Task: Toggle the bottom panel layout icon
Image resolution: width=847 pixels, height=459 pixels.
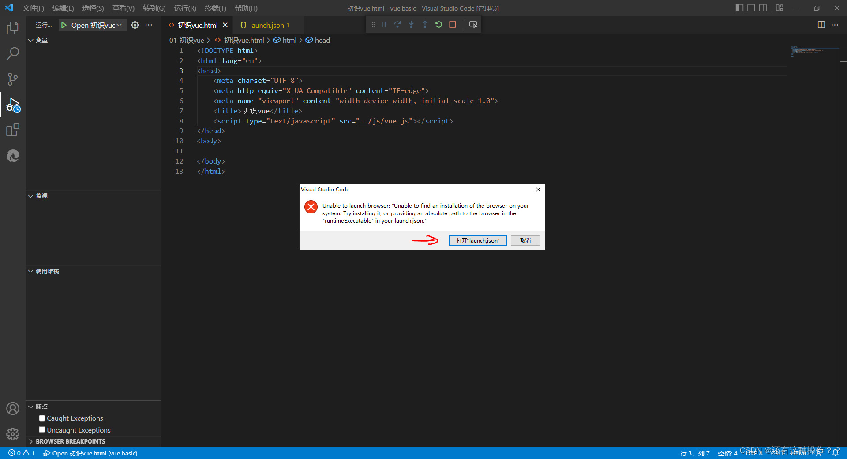Action: click(751, 8)
